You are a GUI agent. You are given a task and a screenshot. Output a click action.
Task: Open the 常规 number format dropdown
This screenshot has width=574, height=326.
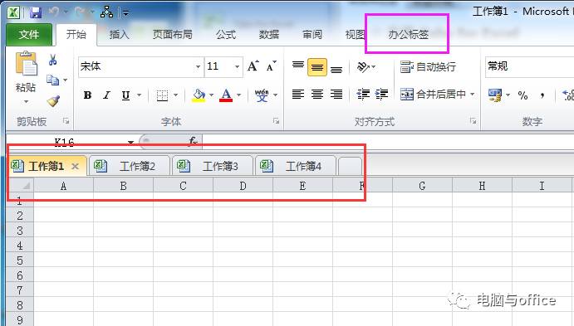tap(529, 66)
